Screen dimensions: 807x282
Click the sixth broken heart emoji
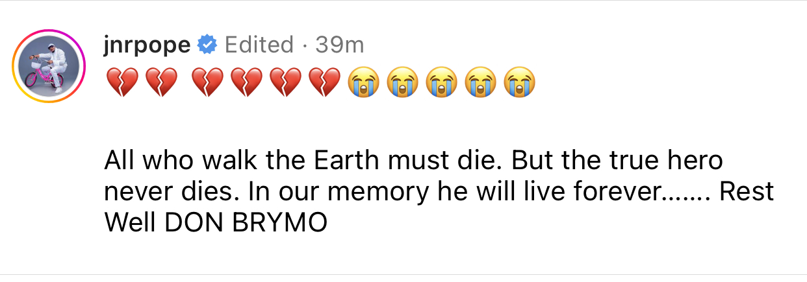pos(324,83)
